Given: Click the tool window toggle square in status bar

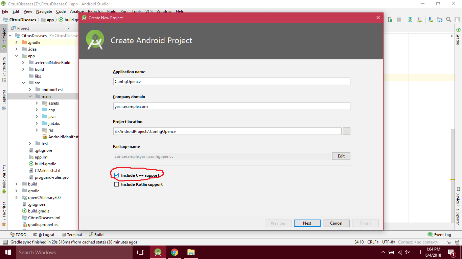Looking at the screenshot, I should (5, 242).
